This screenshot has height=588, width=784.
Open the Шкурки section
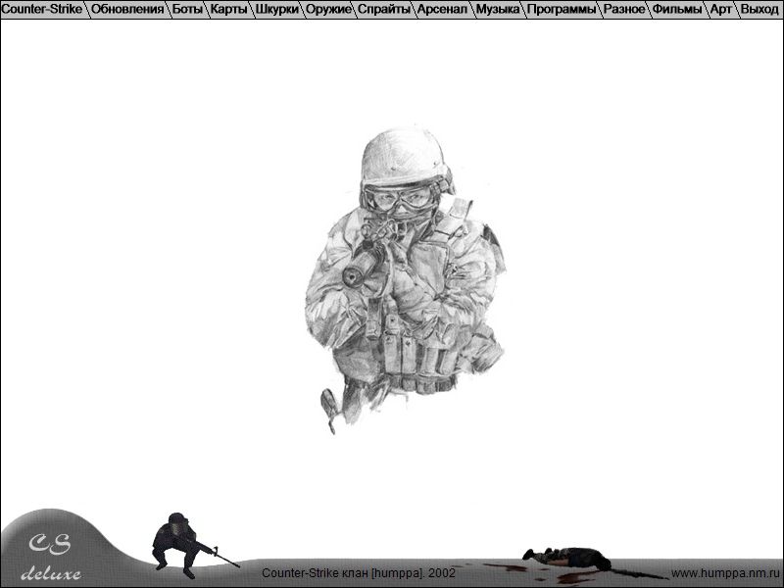[x=277, y=9]
